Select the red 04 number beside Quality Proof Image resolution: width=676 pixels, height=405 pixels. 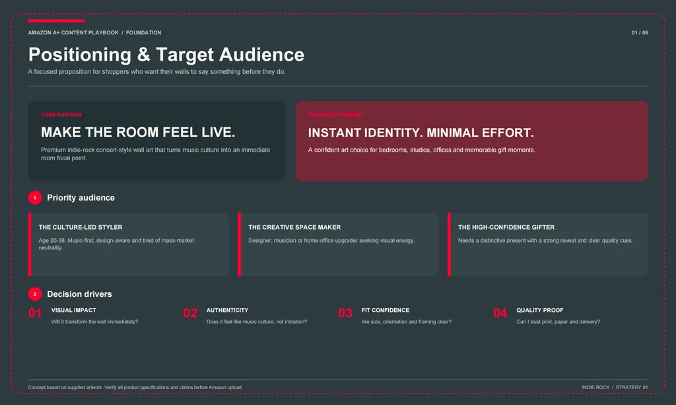point(500,313)
